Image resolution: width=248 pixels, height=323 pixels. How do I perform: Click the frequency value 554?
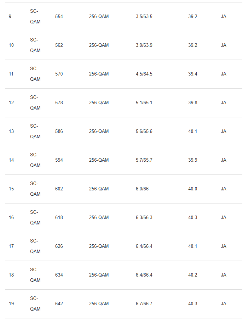tap(59, 17)
